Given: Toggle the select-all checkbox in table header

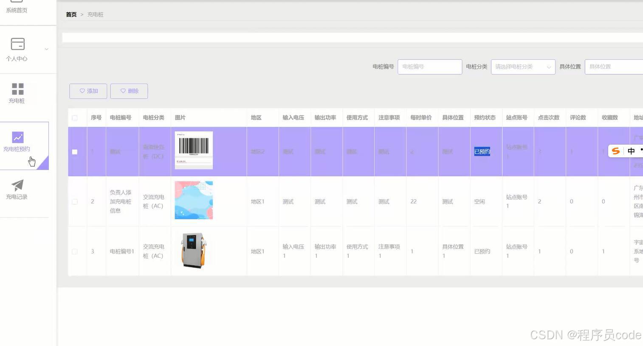Looking at the screenshot, I should point(75,118).
